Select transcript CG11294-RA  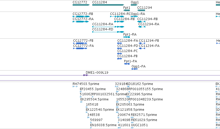point(149,24)
